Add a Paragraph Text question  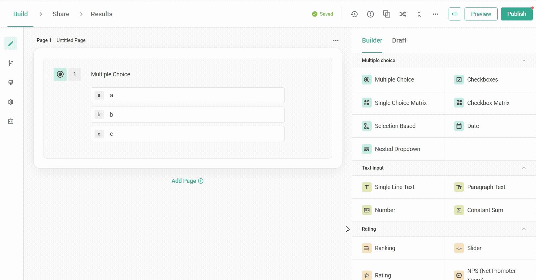coord(490,187)
